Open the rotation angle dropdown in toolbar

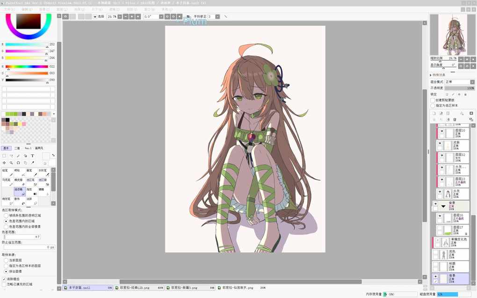(161, 16)
